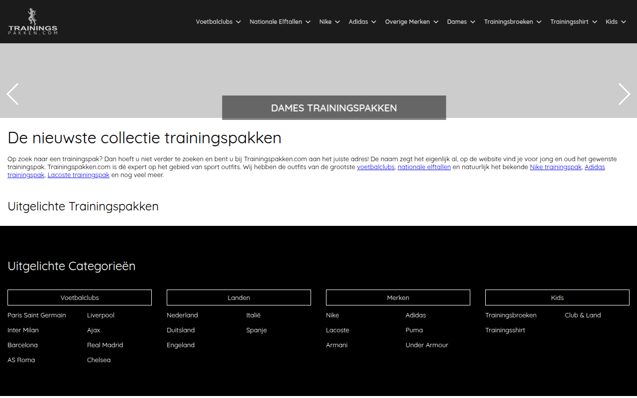Click the Dames Trainingspakken banner button

tap(334, 107)
